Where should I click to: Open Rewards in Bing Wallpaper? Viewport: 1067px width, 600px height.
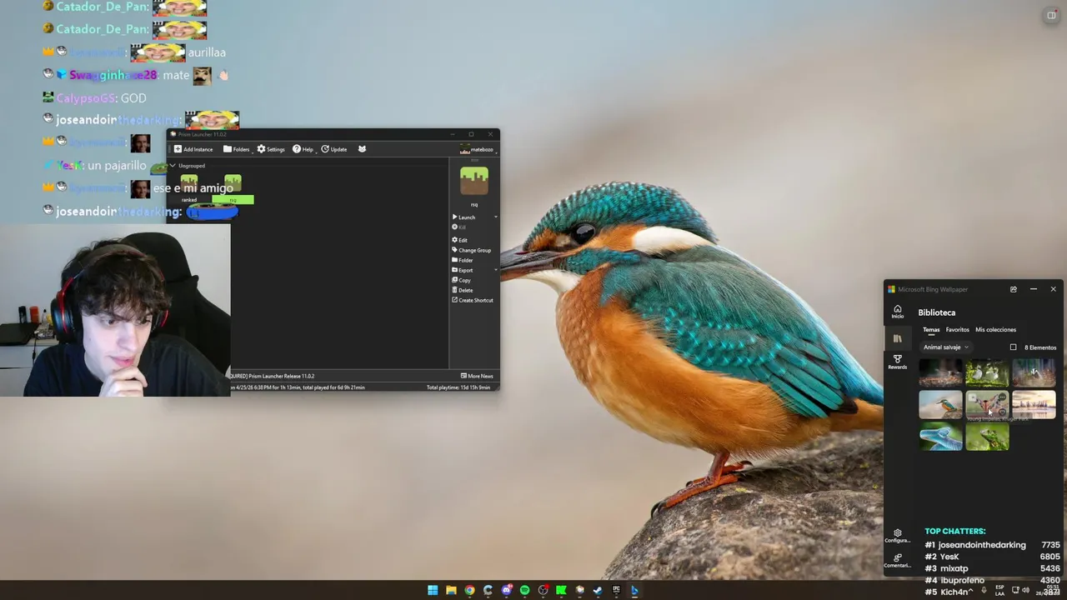tap(897, 362)
